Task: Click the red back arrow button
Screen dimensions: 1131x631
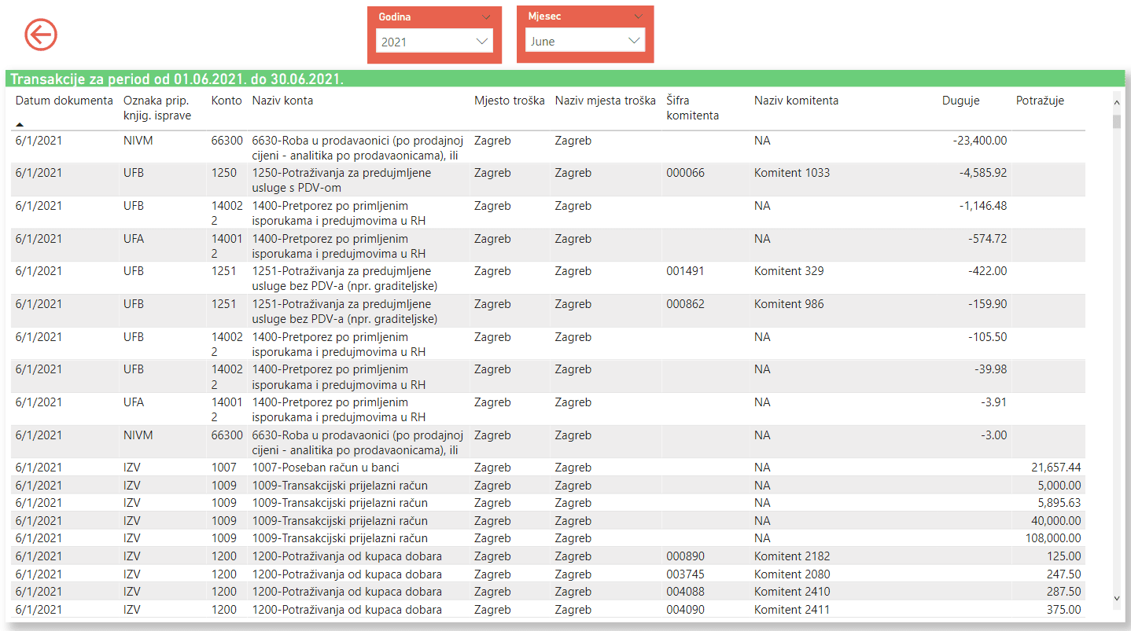Action: (41, 35)
